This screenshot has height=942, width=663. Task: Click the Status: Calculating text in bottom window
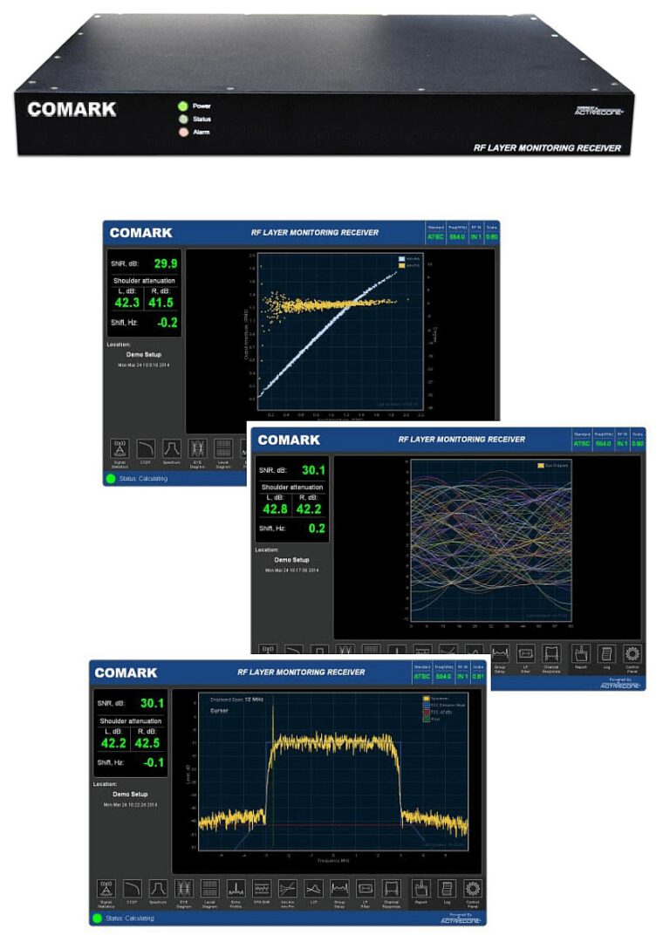point(130,918)
